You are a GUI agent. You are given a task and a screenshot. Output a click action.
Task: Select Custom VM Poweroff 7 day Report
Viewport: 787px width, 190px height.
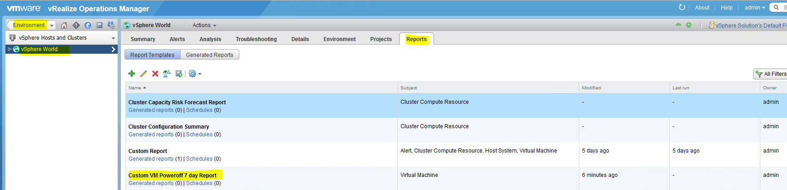(x=172, y=176)
